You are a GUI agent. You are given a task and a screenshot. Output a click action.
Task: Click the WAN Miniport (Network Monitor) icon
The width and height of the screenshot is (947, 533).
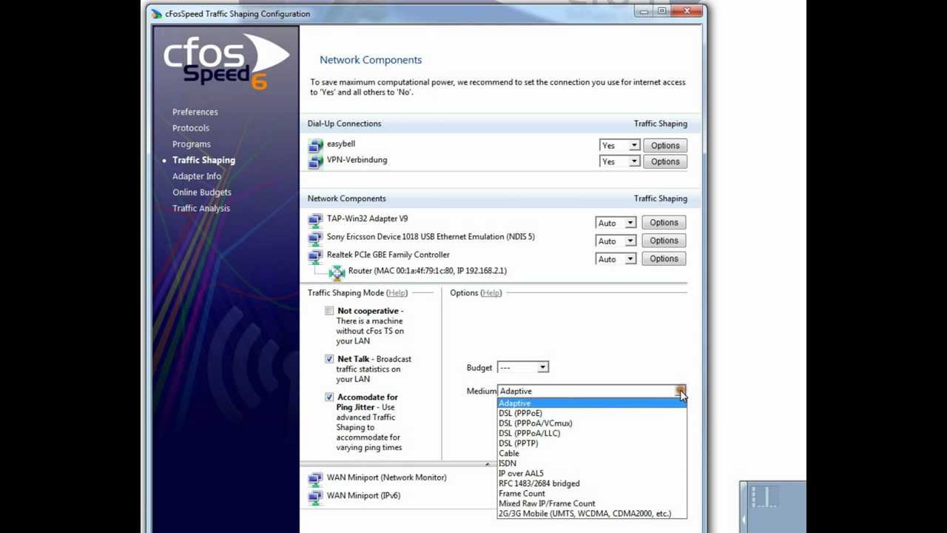click(x=316, y=479)
